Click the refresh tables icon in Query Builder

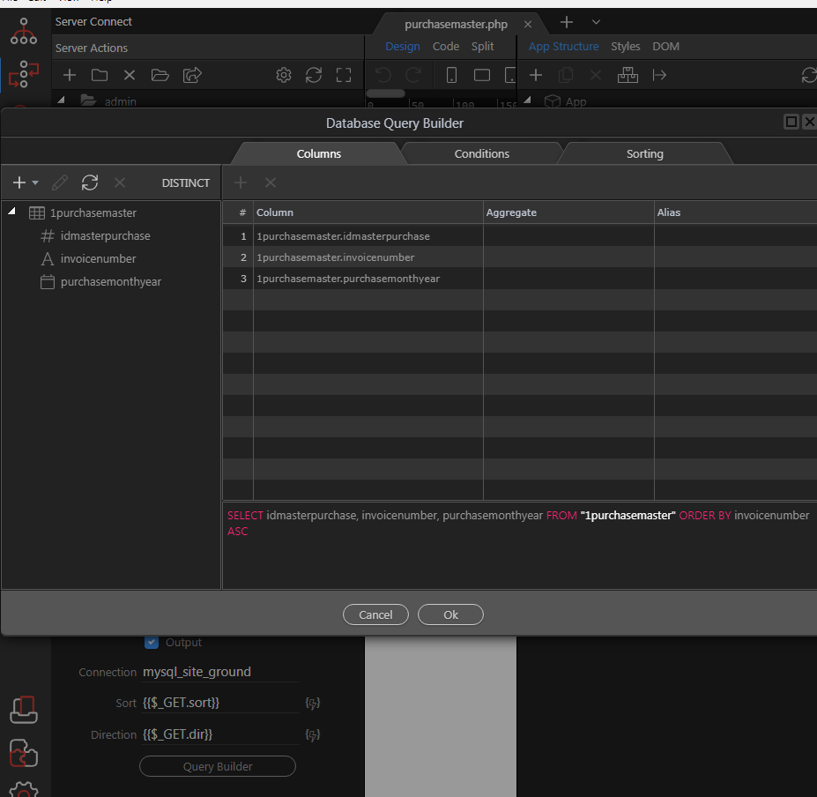(90, 182)
